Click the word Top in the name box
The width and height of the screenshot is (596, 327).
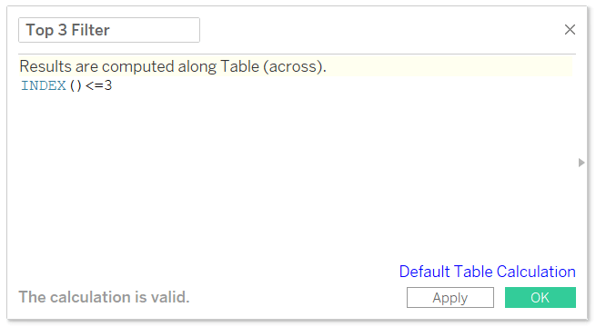39,30
